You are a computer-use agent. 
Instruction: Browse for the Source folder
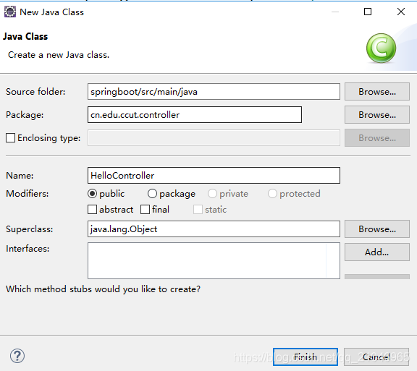(377, 91)
